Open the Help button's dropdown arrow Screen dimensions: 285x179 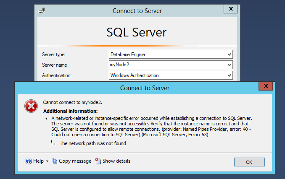coord(47,161)
